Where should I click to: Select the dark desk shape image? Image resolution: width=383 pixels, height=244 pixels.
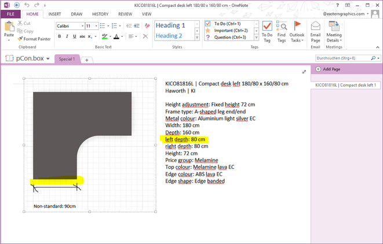coord(82,136)
